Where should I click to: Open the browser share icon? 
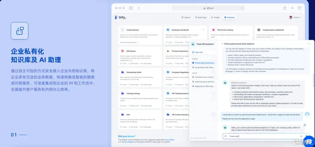285,8
